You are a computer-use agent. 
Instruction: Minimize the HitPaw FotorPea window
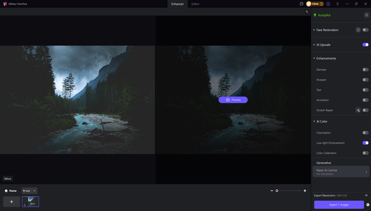click(x=347, y=4)
